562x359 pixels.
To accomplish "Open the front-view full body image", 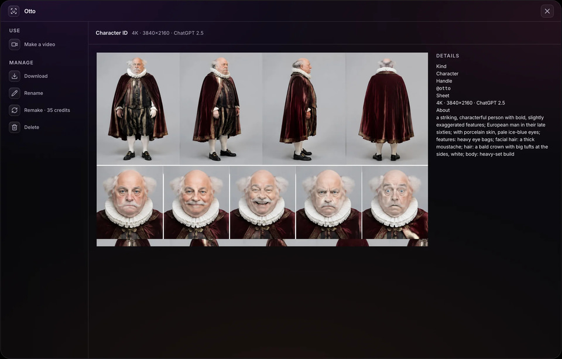I will coord(138,109).
